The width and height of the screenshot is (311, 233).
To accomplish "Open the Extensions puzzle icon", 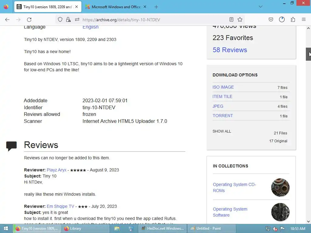I will [x=293, y=19].
